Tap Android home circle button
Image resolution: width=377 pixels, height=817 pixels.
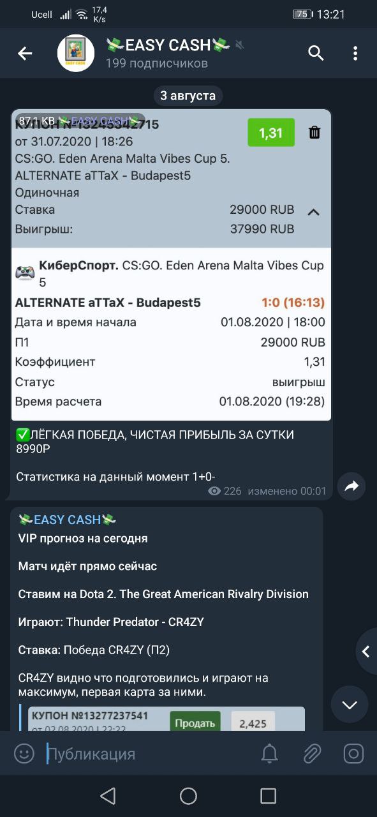188,795
